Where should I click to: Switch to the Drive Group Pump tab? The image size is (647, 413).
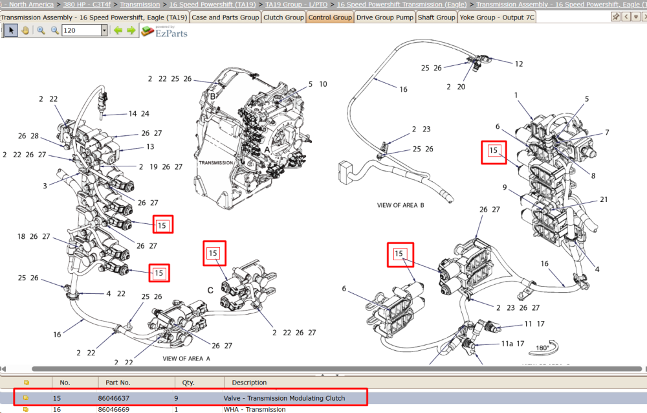384,17
